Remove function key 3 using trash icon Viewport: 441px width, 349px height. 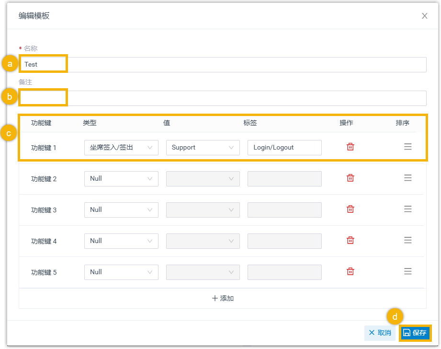[x=350, y=209]
